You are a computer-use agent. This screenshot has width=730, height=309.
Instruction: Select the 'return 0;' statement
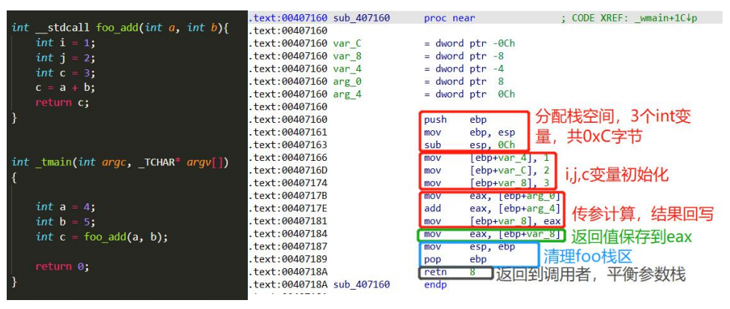pyautogui.click(x=62, y=267)
